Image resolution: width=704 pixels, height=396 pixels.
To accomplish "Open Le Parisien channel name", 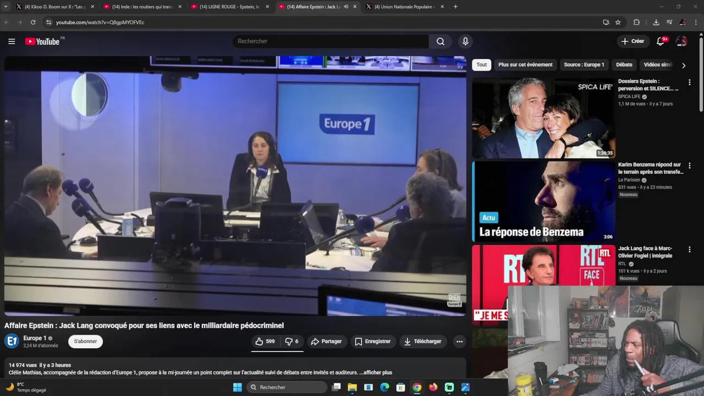I will (x=629, y=180).
